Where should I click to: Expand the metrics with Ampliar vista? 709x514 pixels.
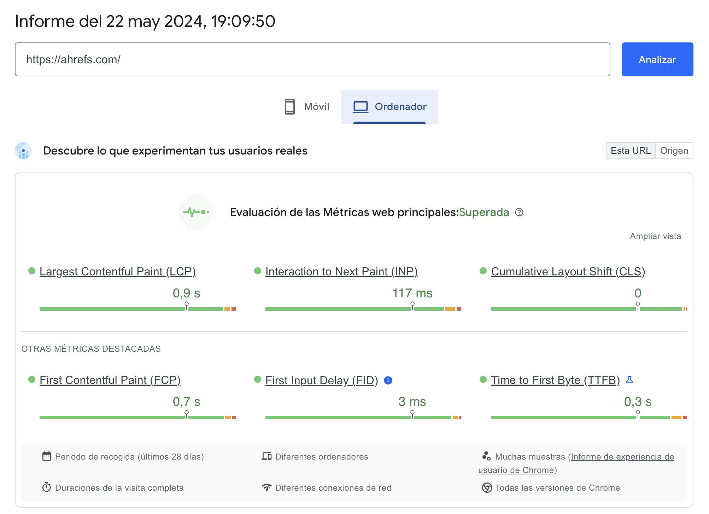(656, 236)
